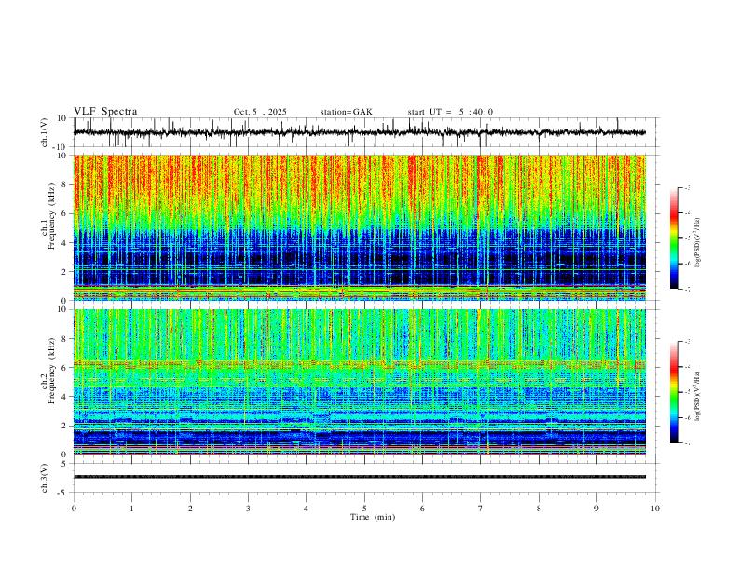
Task: Select the date text "Oct. 5 , 2025"
Action: (x=260, y=112)
